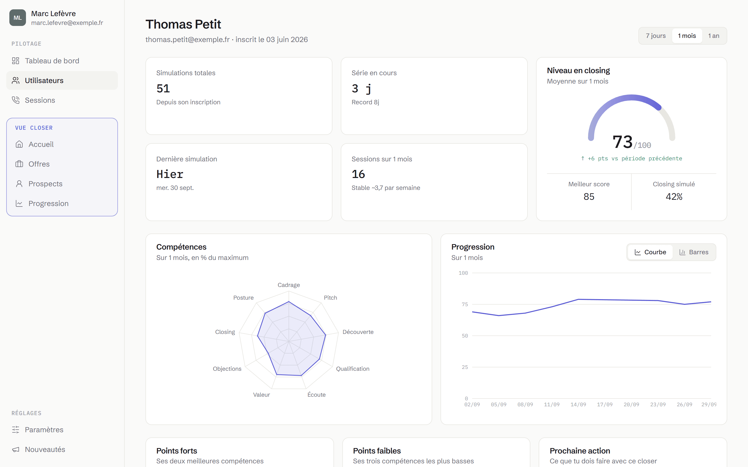Click the Tableau de bord grid icon
The width and height of the screenshot is (748, 467).
[16, 61]
